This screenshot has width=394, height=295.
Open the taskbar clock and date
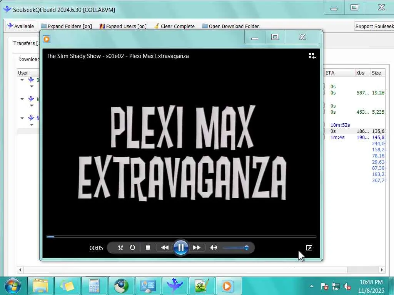[371, 286]
